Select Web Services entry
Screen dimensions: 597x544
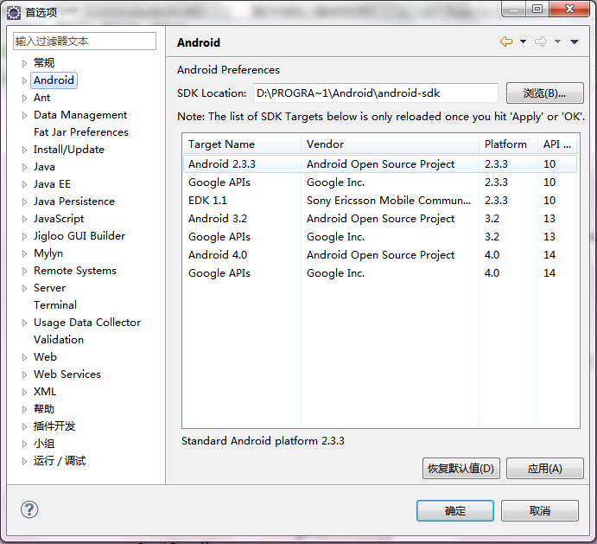click(x=67, y=374)
